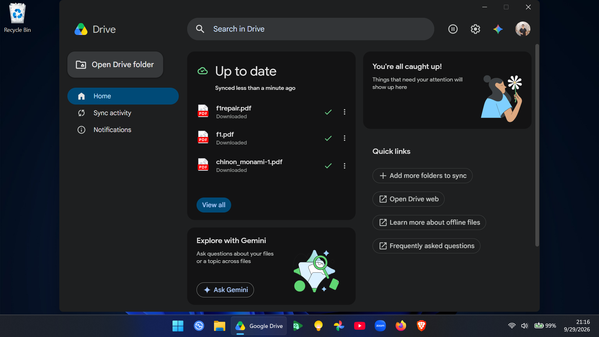Select the f1.pdf file name
The width and height of the screenshot is (599, 337).
(x=225, y=134)
